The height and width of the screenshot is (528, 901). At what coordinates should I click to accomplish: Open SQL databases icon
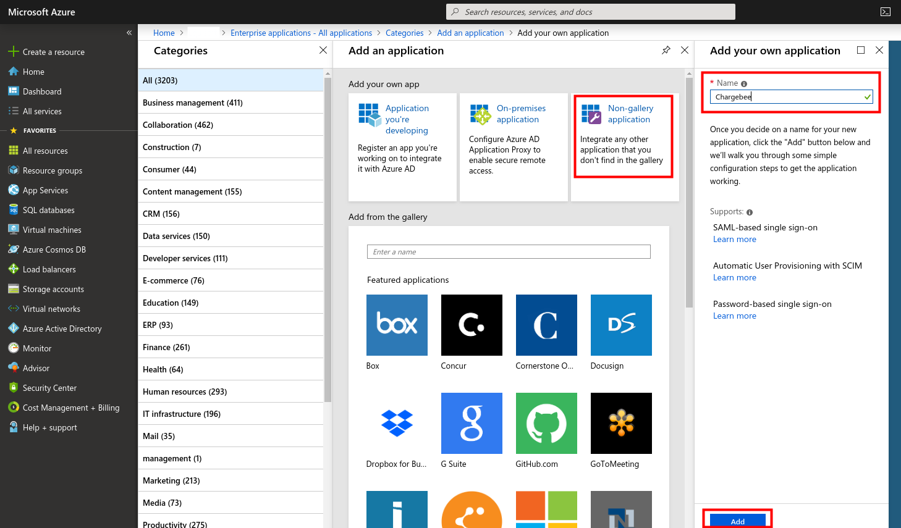coord(14,210)
